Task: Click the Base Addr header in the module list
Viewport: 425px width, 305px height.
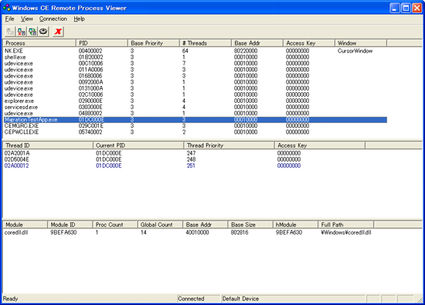Action: coord(206,224)
